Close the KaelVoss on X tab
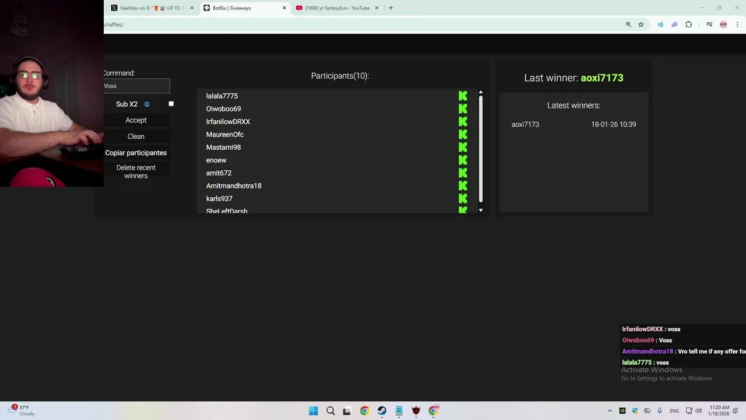The height and width of the screenshot is (420, 746). pos(192,8)
